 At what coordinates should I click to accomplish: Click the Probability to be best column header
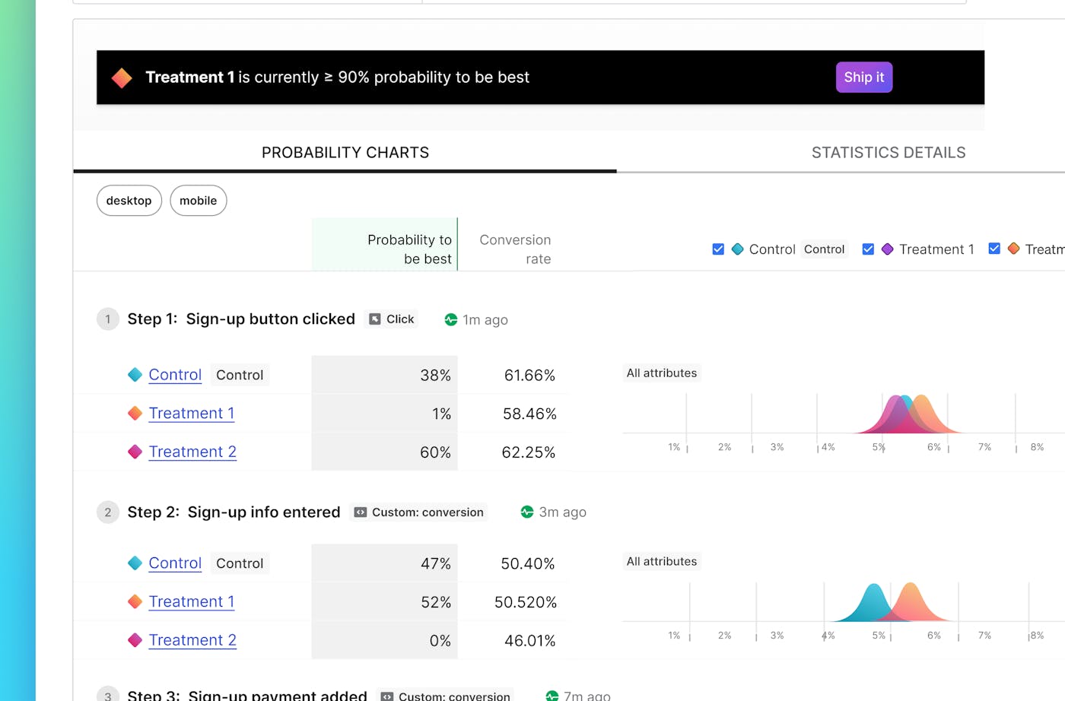[x=409, y=249]
